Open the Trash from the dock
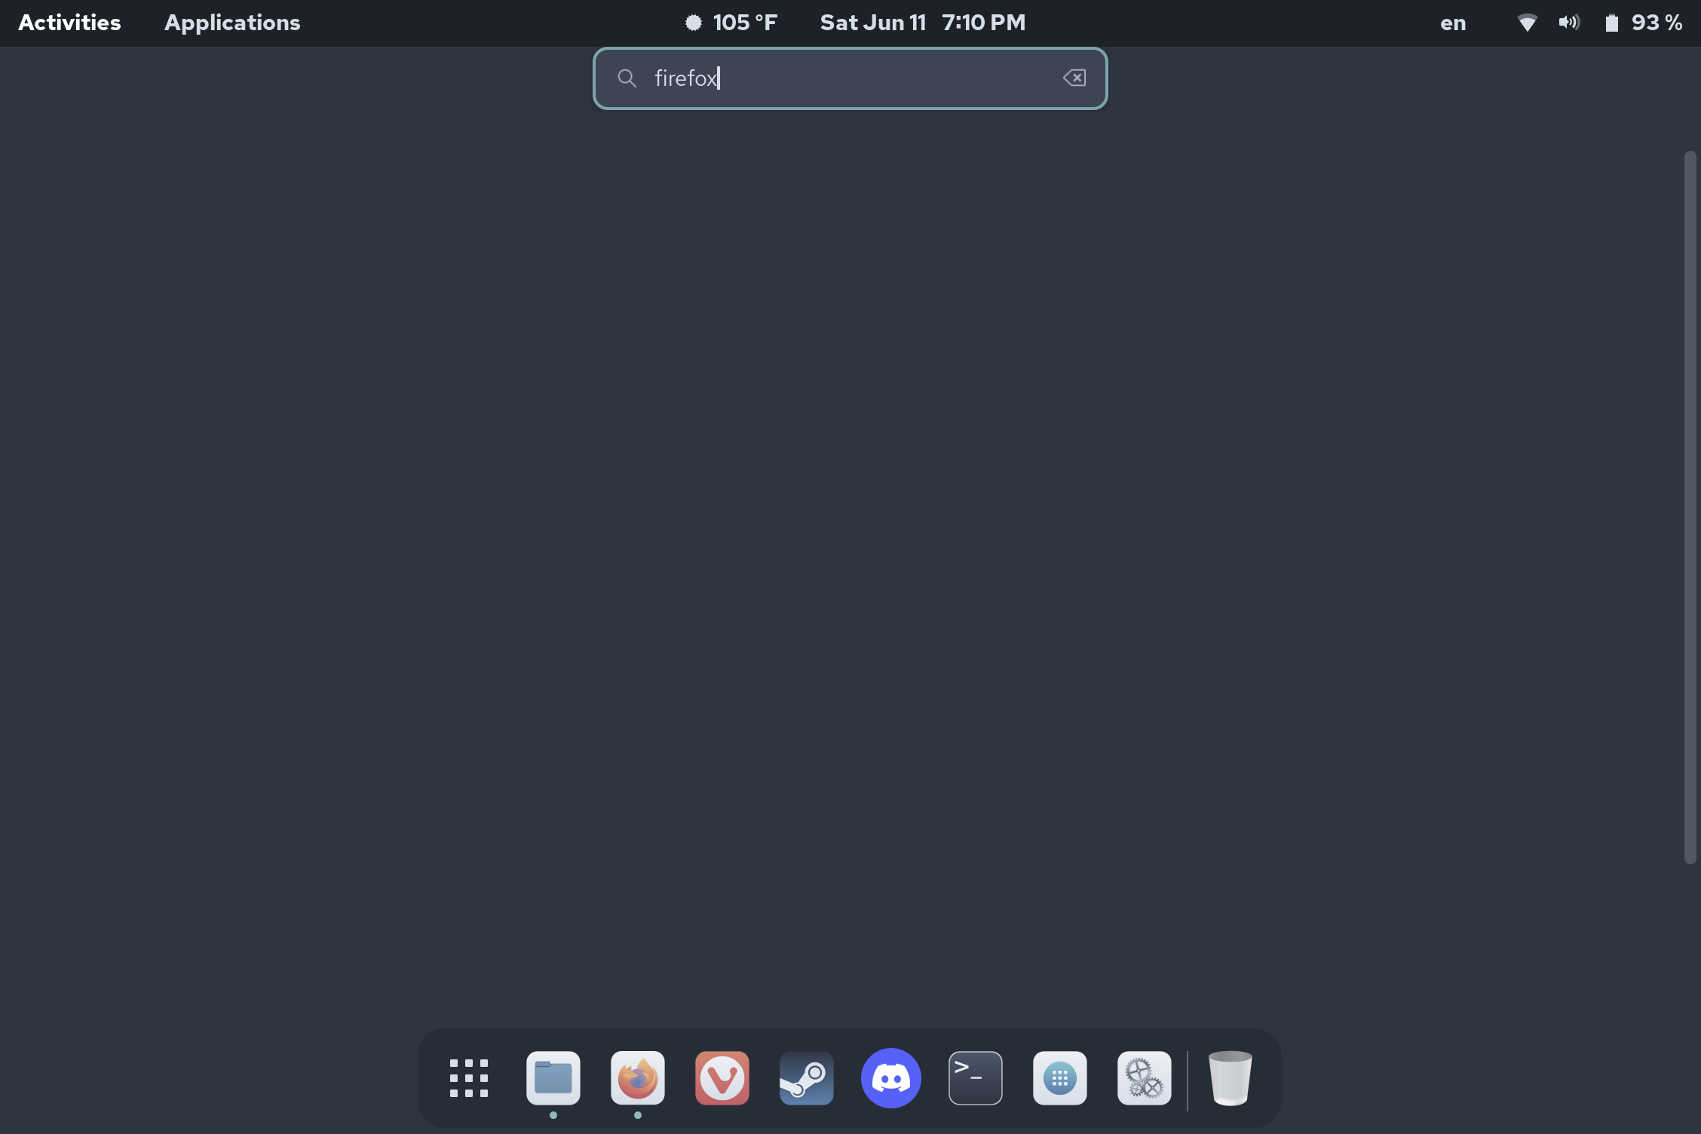Image resolution: width=1701 pixels, height=1134 pixels. 1231,1078
